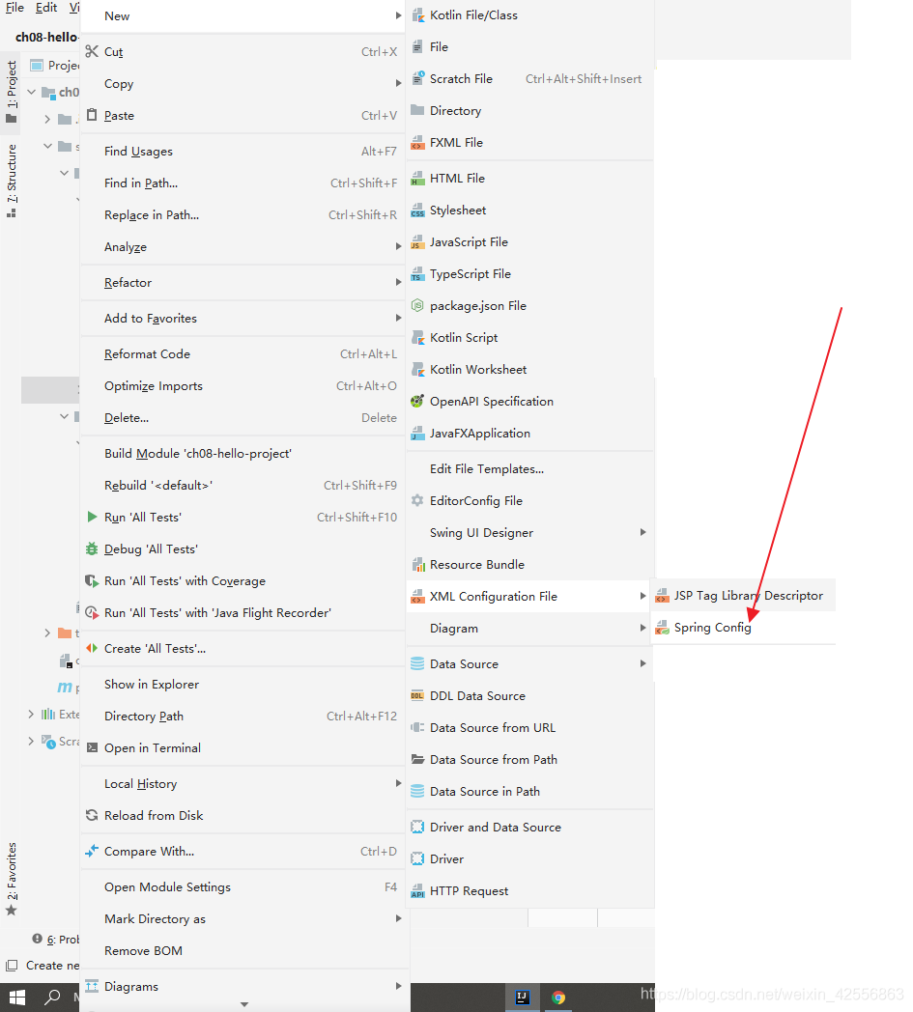Select Edit File Templates... entry

[529, 468]
